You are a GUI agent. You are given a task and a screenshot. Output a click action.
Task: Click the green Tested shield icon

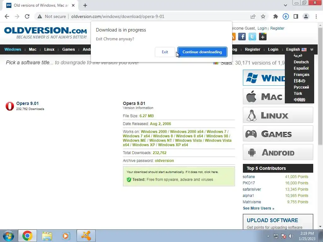click(x=129, y=180)
